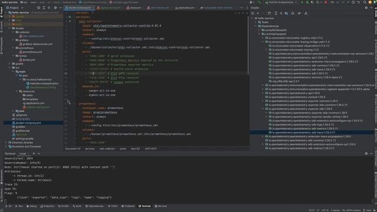Show Git history clock icon
This screenshot has width=377, height=212.
tap(353, 2)
